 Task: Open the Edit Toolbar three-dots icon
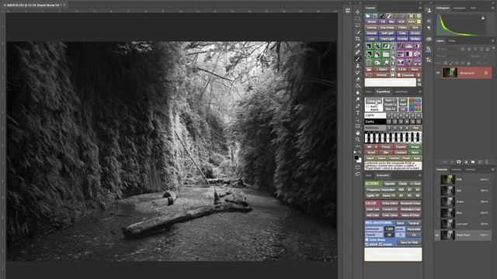[x=357, y=146]
